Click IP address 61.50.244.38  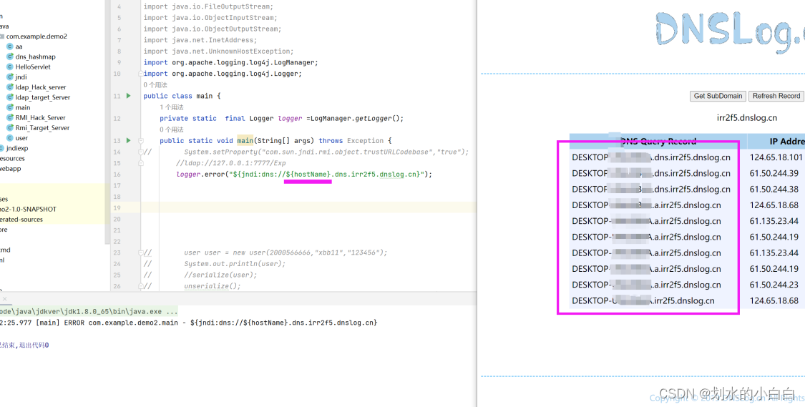click(x=774, y=190)
